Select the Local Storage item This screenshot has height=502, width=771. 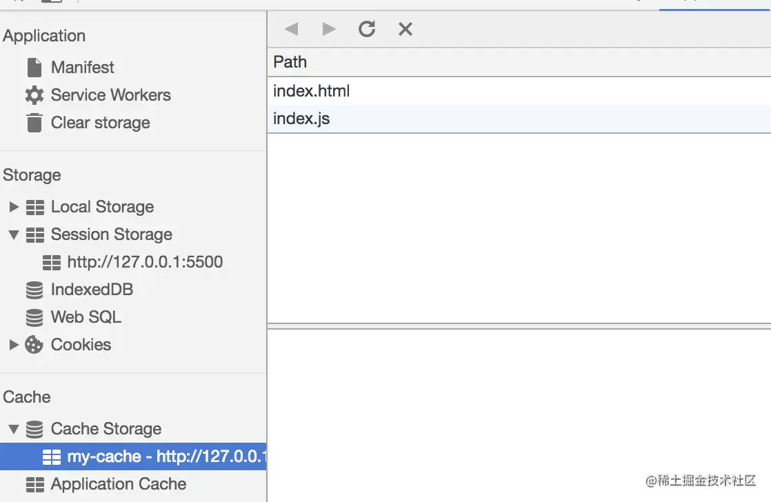coord(102,207)
